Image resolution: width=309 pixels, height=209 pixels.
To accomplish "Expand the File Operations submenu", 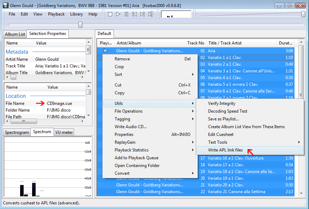I will (x=150, y=111).
